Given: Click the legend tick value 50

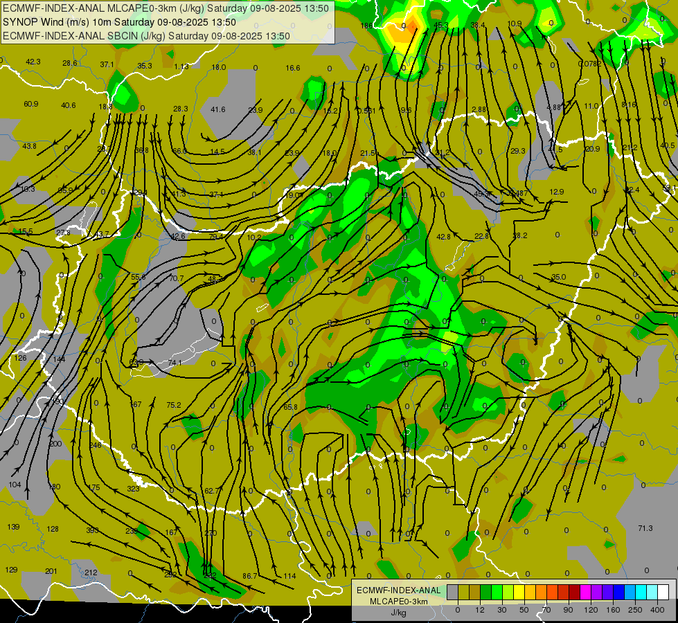Looking at the screenshot, I should pos(524,610).
